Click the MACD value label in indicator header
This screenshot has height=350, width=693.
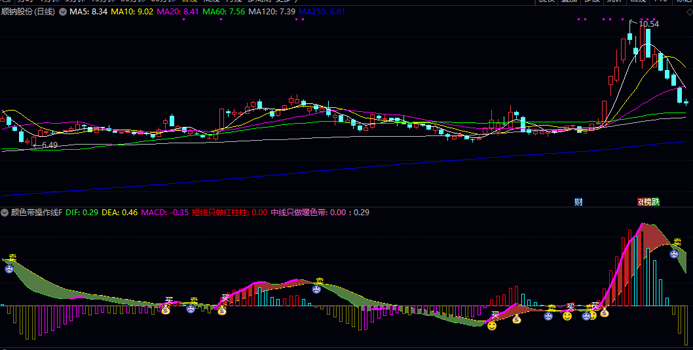pyautogui.click(x=164, y=213)
